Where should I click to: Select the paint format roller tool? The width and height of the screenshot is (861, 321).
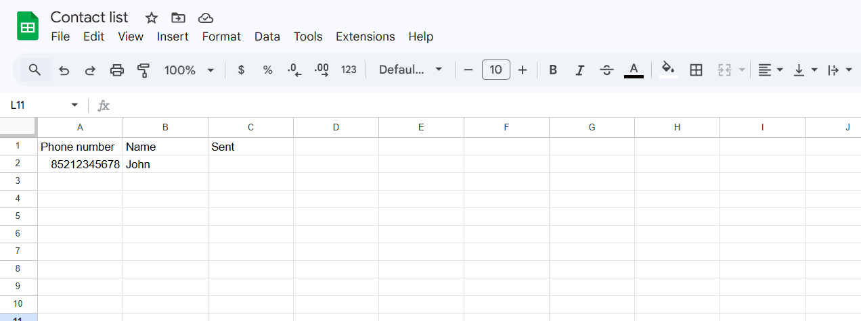point(143,70)
